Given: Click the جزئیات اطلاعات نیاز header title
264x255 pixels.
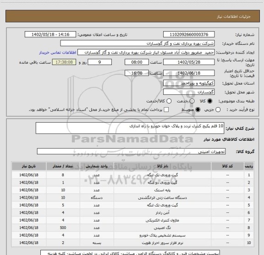Looking at the screenshot, I should point(234,16).
